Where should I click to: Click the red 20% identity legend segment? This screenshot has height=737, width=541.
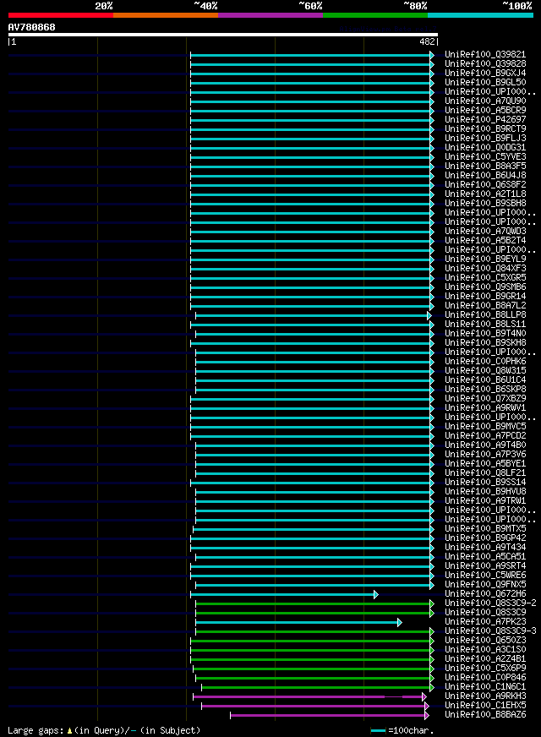coord(61,15)
